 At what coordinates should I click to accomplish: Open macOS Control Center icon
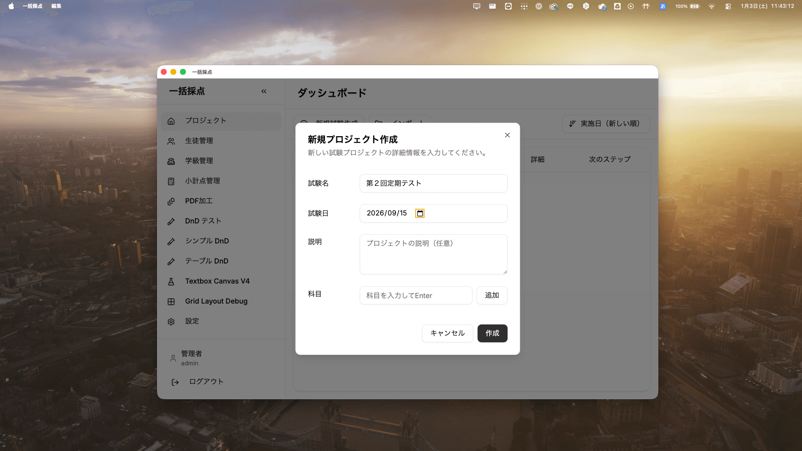tap(728, 6)
